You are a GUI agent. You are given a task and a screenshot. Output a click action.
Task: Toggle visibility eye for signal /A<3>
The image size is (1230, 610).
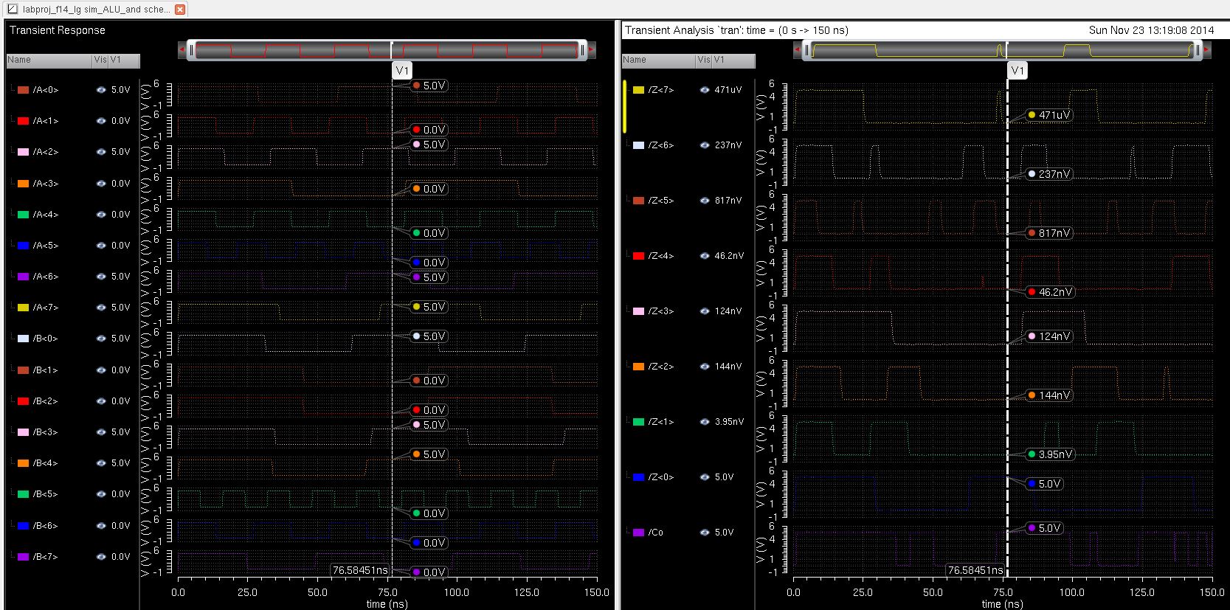point(101,184)
